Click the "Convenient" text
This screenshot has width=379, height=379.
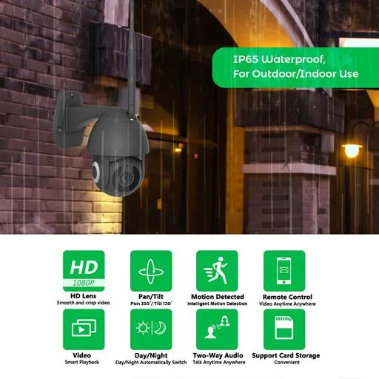click(287, 362)
